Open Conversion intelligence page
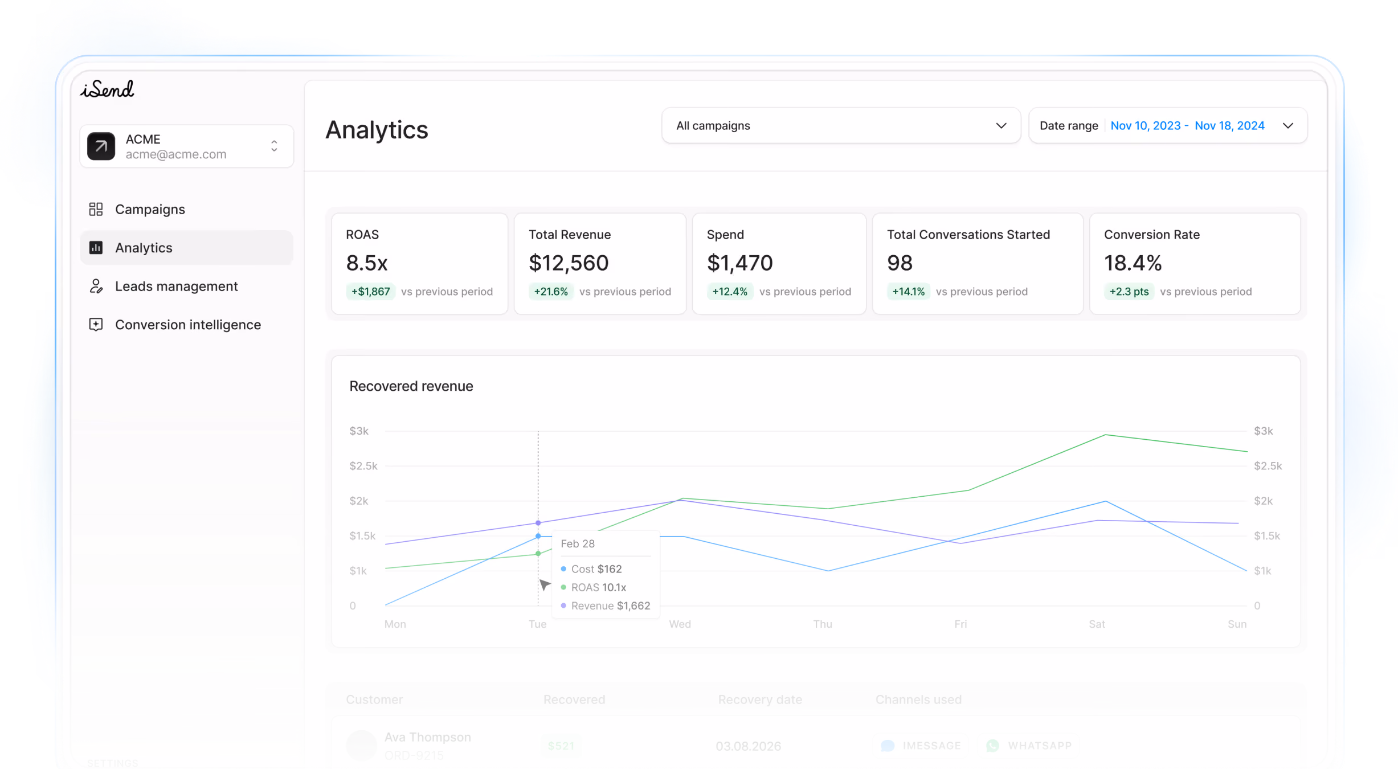 click(186, 325)
